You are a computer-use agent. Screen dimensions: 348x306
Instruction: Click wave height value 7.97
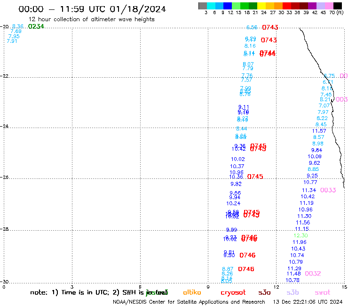[323, 112]
